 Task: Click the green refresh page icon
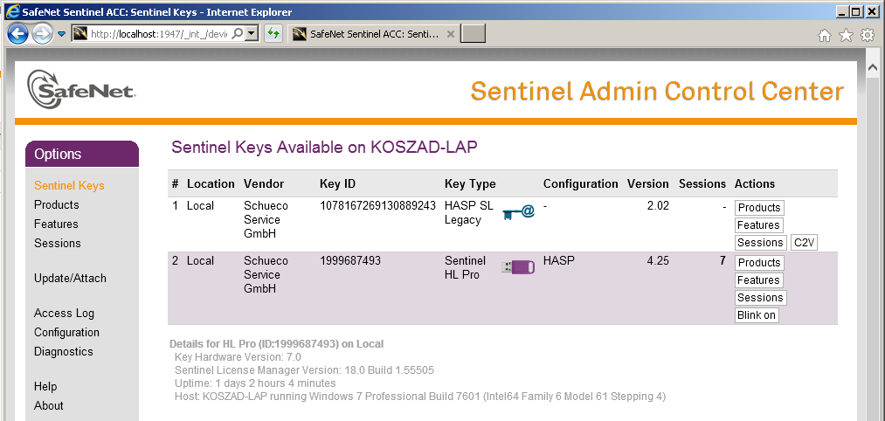click(x=273, y=34)
